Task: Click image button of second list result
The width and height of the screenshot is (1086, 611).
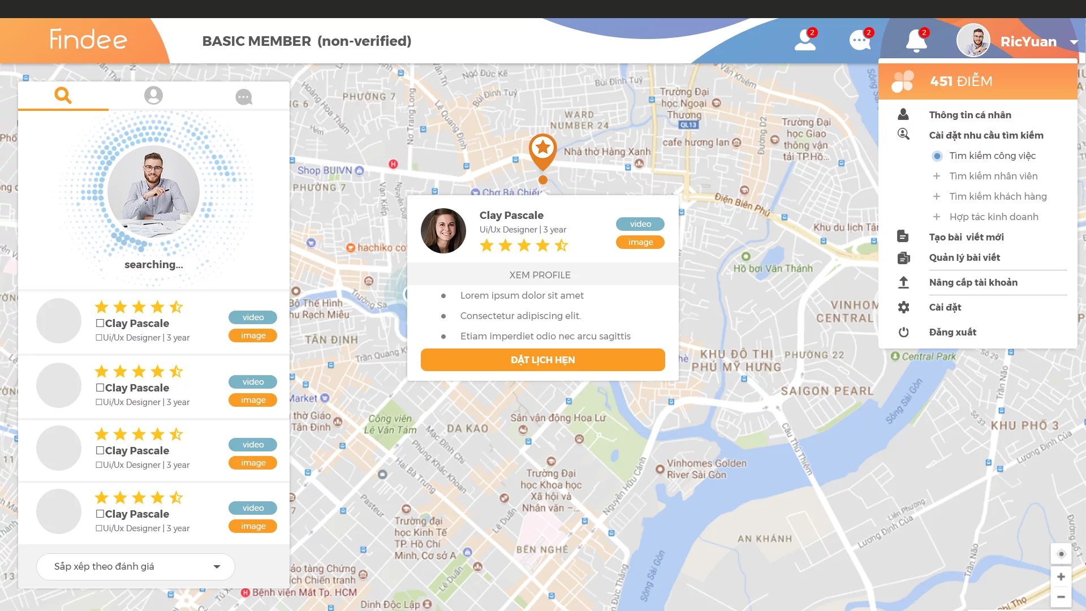Action: coord(253,400)
